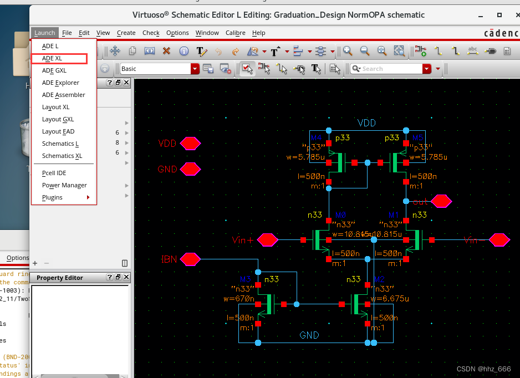Screen dimensions: 520x378
Task: Choose Layout XL in Launch menu
Action: coord(55,107)
